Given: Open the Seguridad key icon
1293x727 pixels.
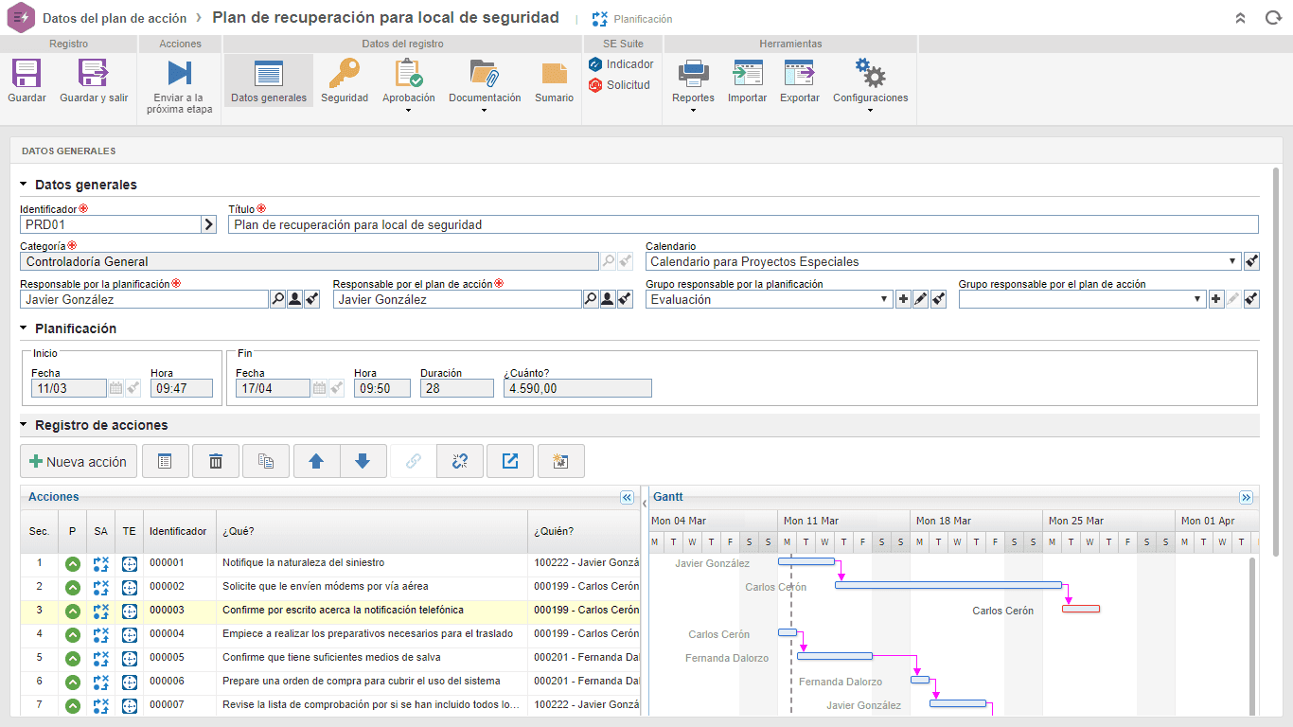Looking at the screenshot, I should tap(345, 74).
